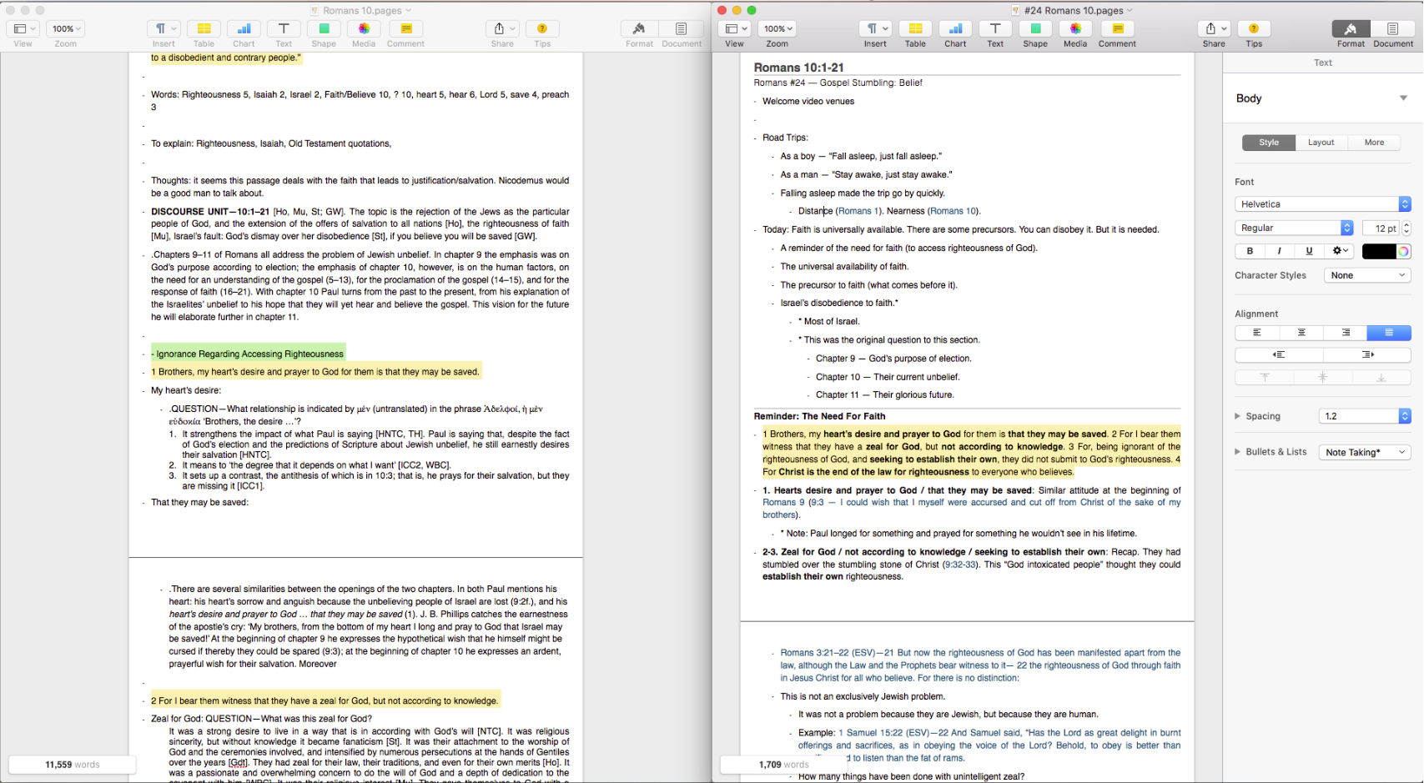
Task: Open View menu in Romans 10.pages window
Action: (23, 28)
